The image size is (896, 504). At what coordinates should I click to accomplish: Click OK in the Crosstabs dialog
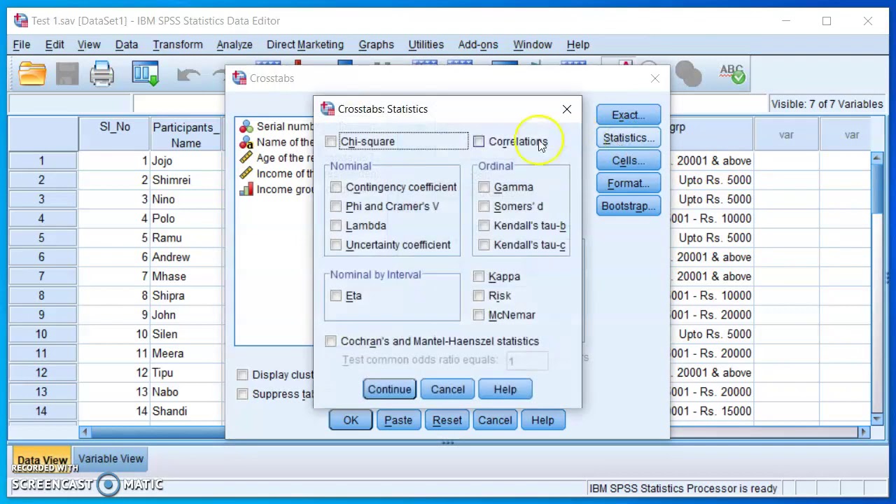click(351, 420)
